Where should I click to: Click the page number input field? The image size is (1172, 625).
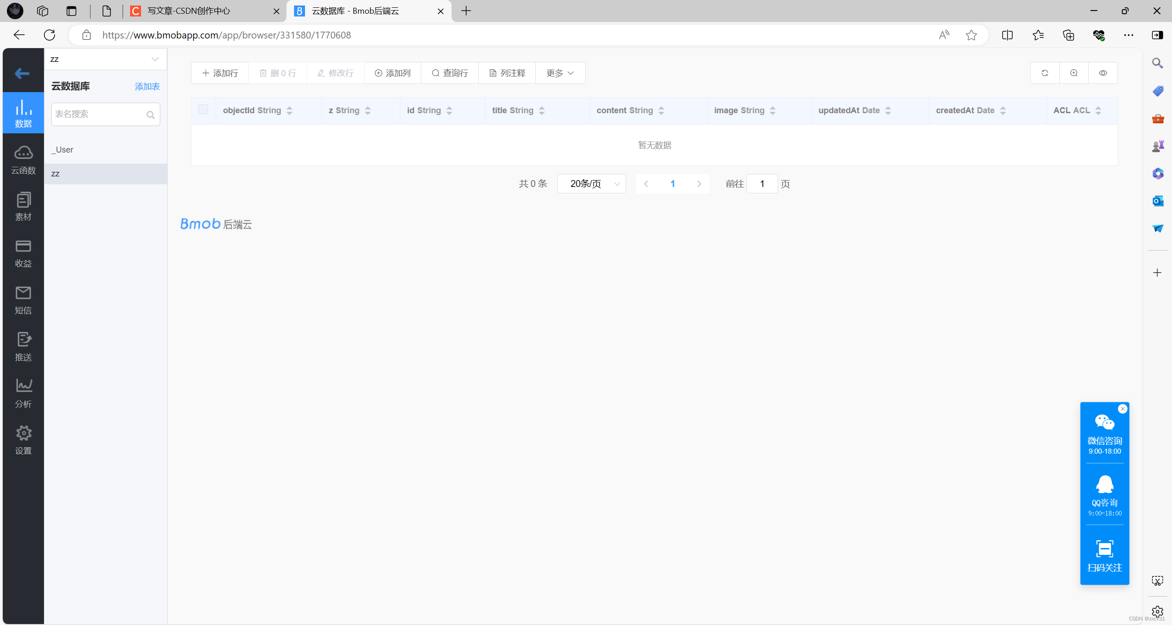[762, 183]
